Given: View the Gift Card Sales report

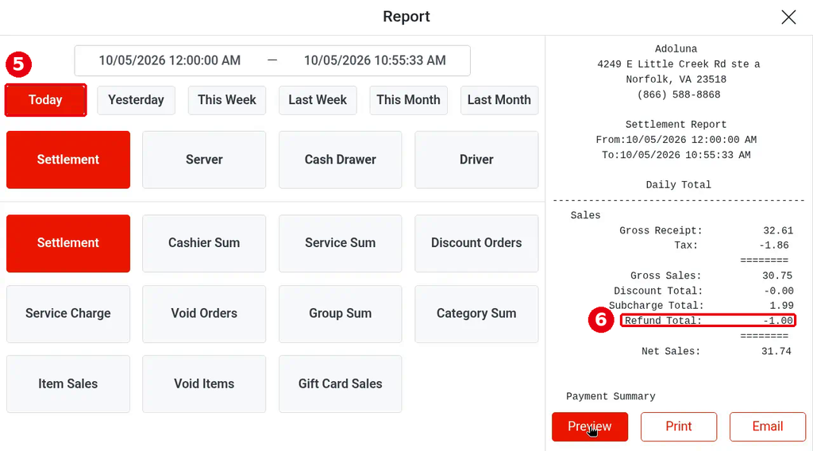Looking at the screenshot, I should point(340,384).
